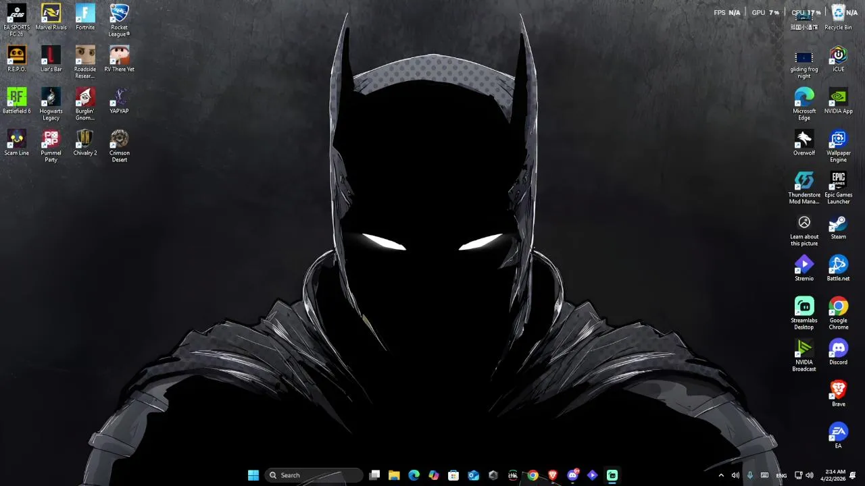The width and height of the screenshot is (865, 486).
Task: Open Brave browser from the taskbar
Action: click(553, 475)
